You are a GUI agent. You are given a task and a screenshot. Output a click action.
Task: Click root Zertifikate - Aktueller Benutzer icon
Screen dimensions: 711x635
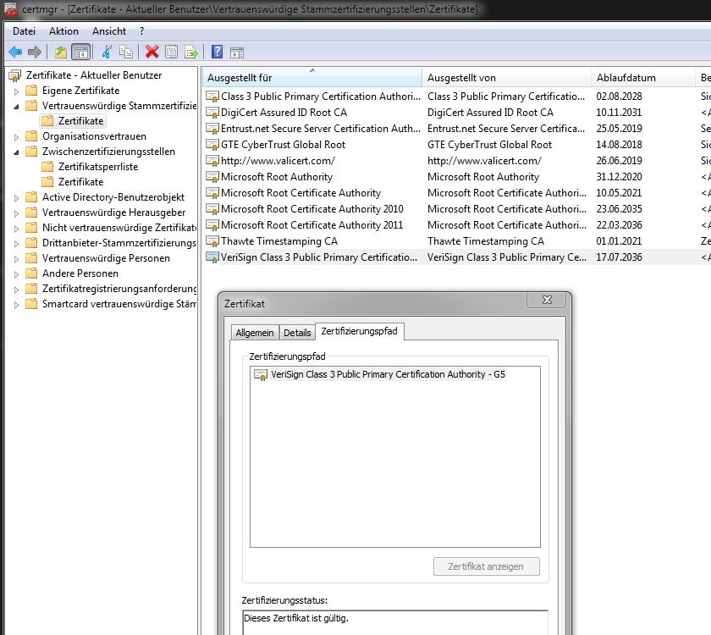click(x=15, y=75)
